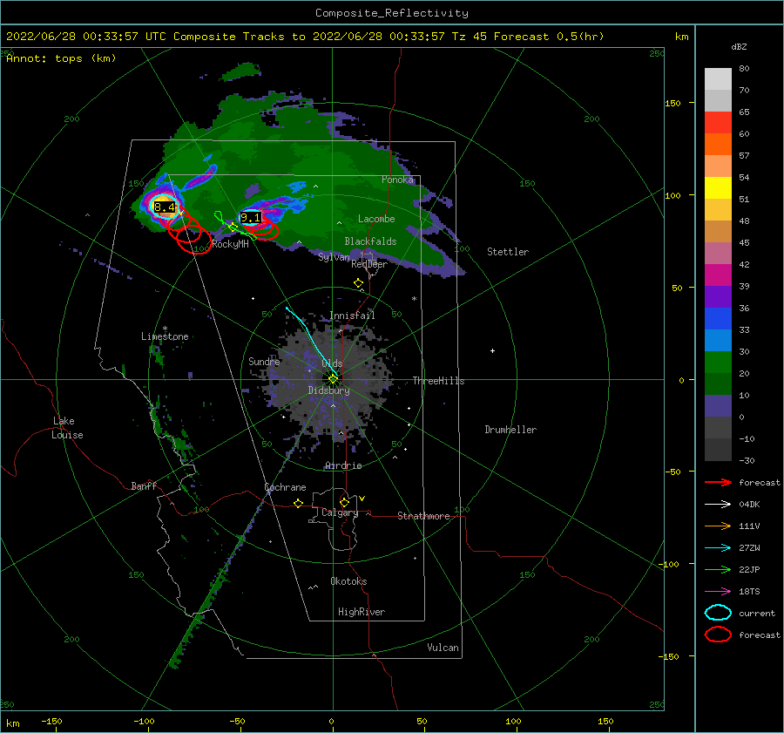
Task: Click the yellow radar-site diamond between Olds and Didsbury
Action: (x=333, y=379)
